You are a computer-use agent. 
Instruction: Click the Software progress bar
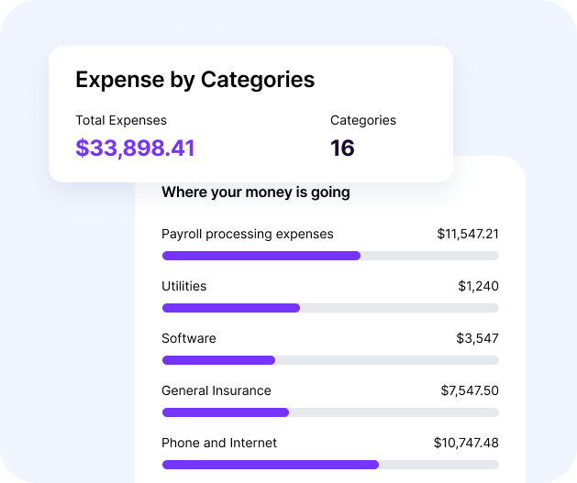pos(330,360)
